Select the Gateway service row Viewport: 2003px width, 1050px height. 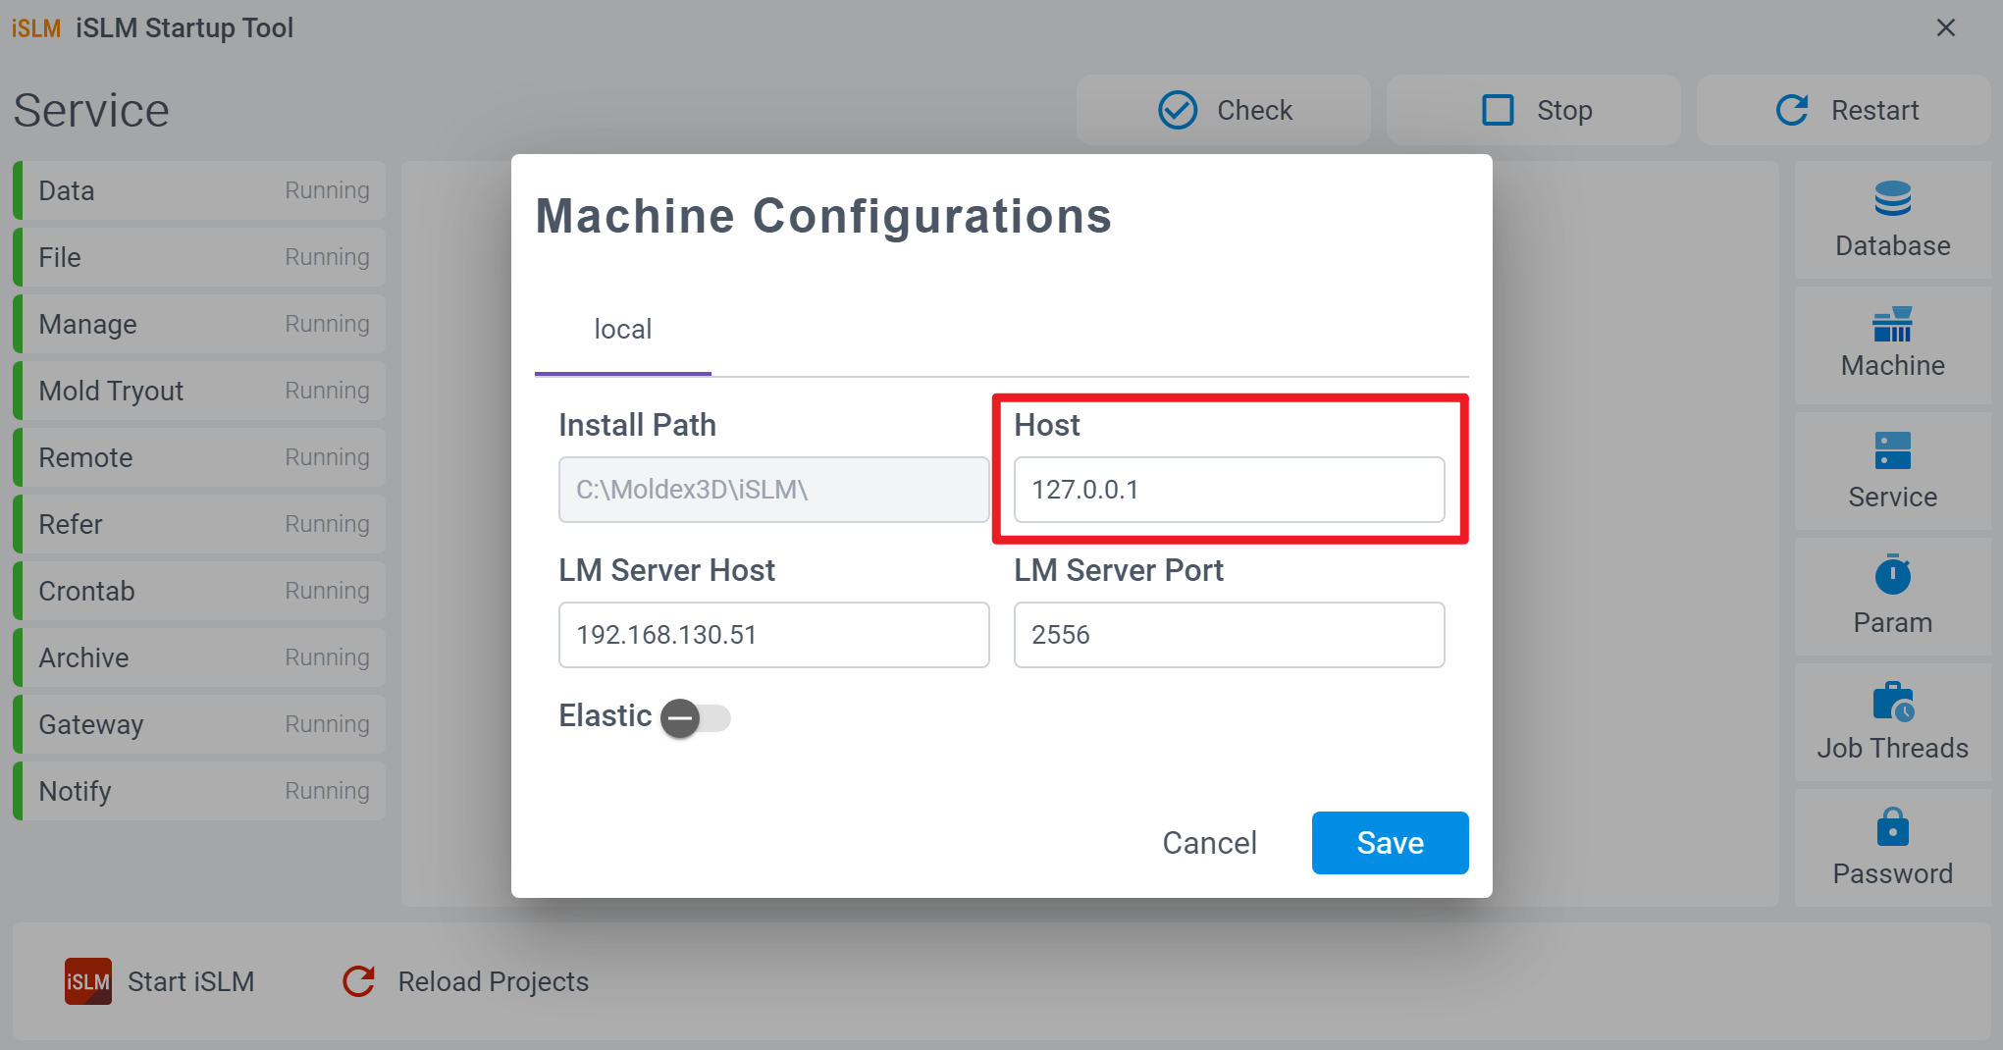pyautogui.click(x=199, y=724)
